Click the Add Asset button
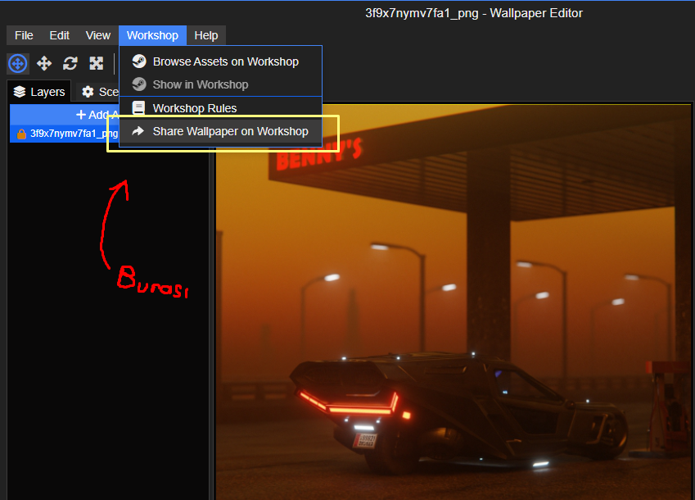The height and width of the screenshot is (500, 695). tap(65, 115)
